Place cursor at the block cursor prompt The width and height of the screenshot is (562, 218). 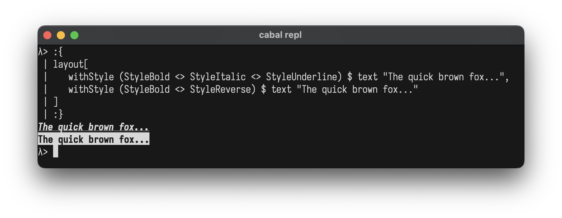55,152
